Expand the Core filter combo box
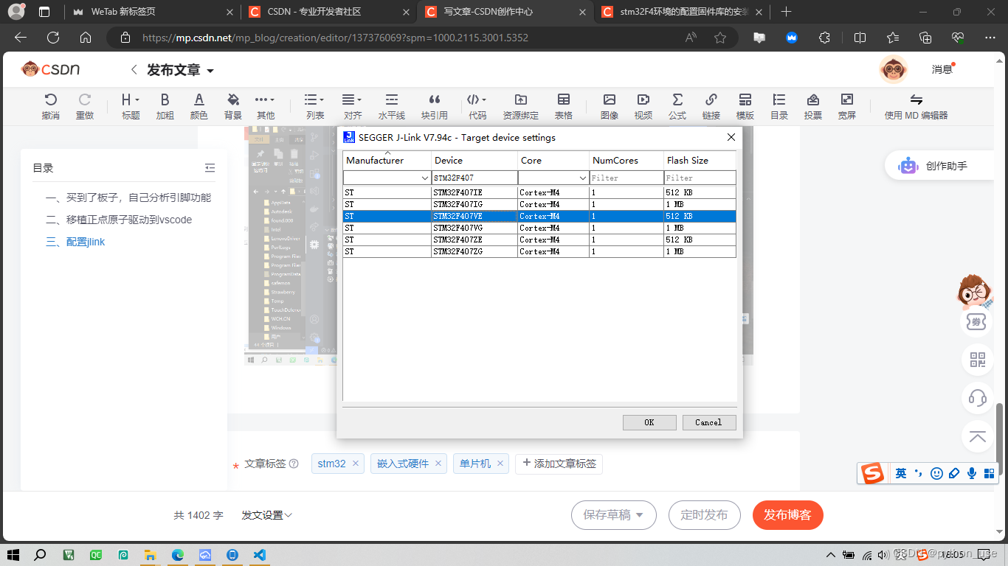Viewport: 1008px width, 566px height. 583,178
